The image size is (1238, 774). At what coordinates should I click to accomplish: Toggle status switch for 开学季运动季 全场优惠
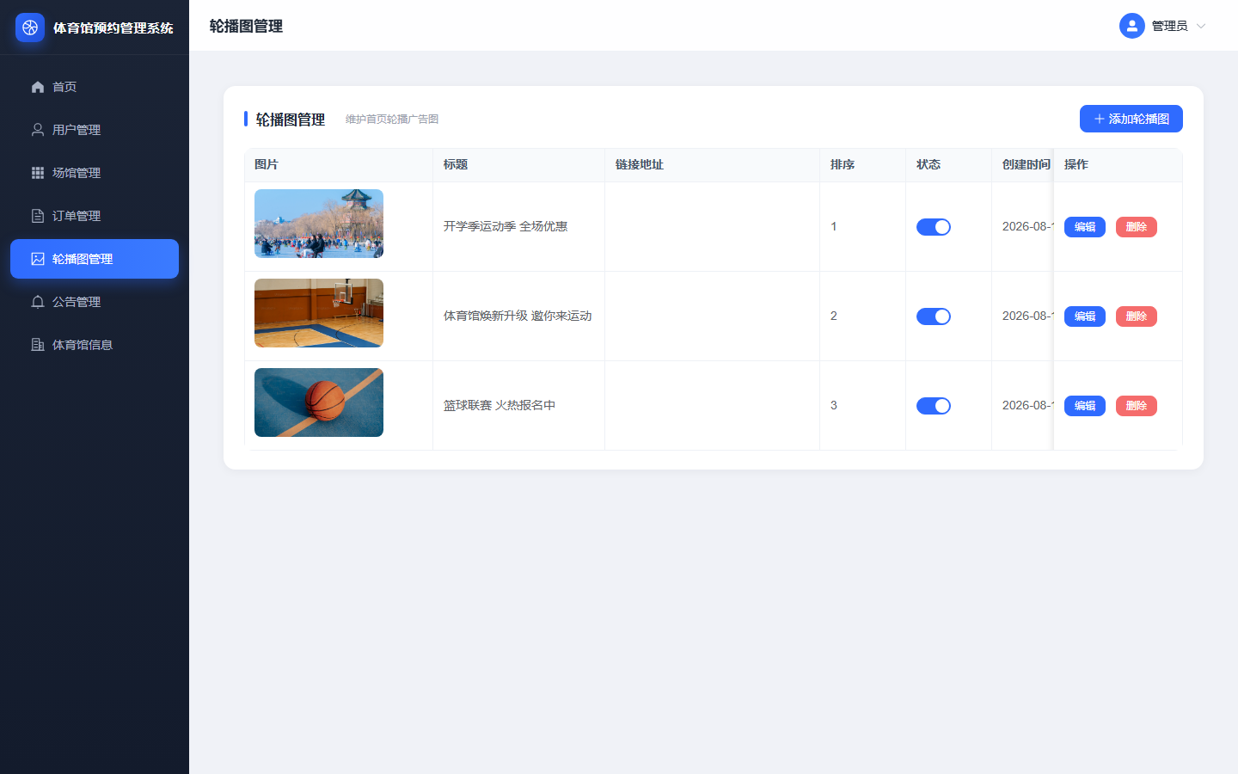(x=934, y=227)
